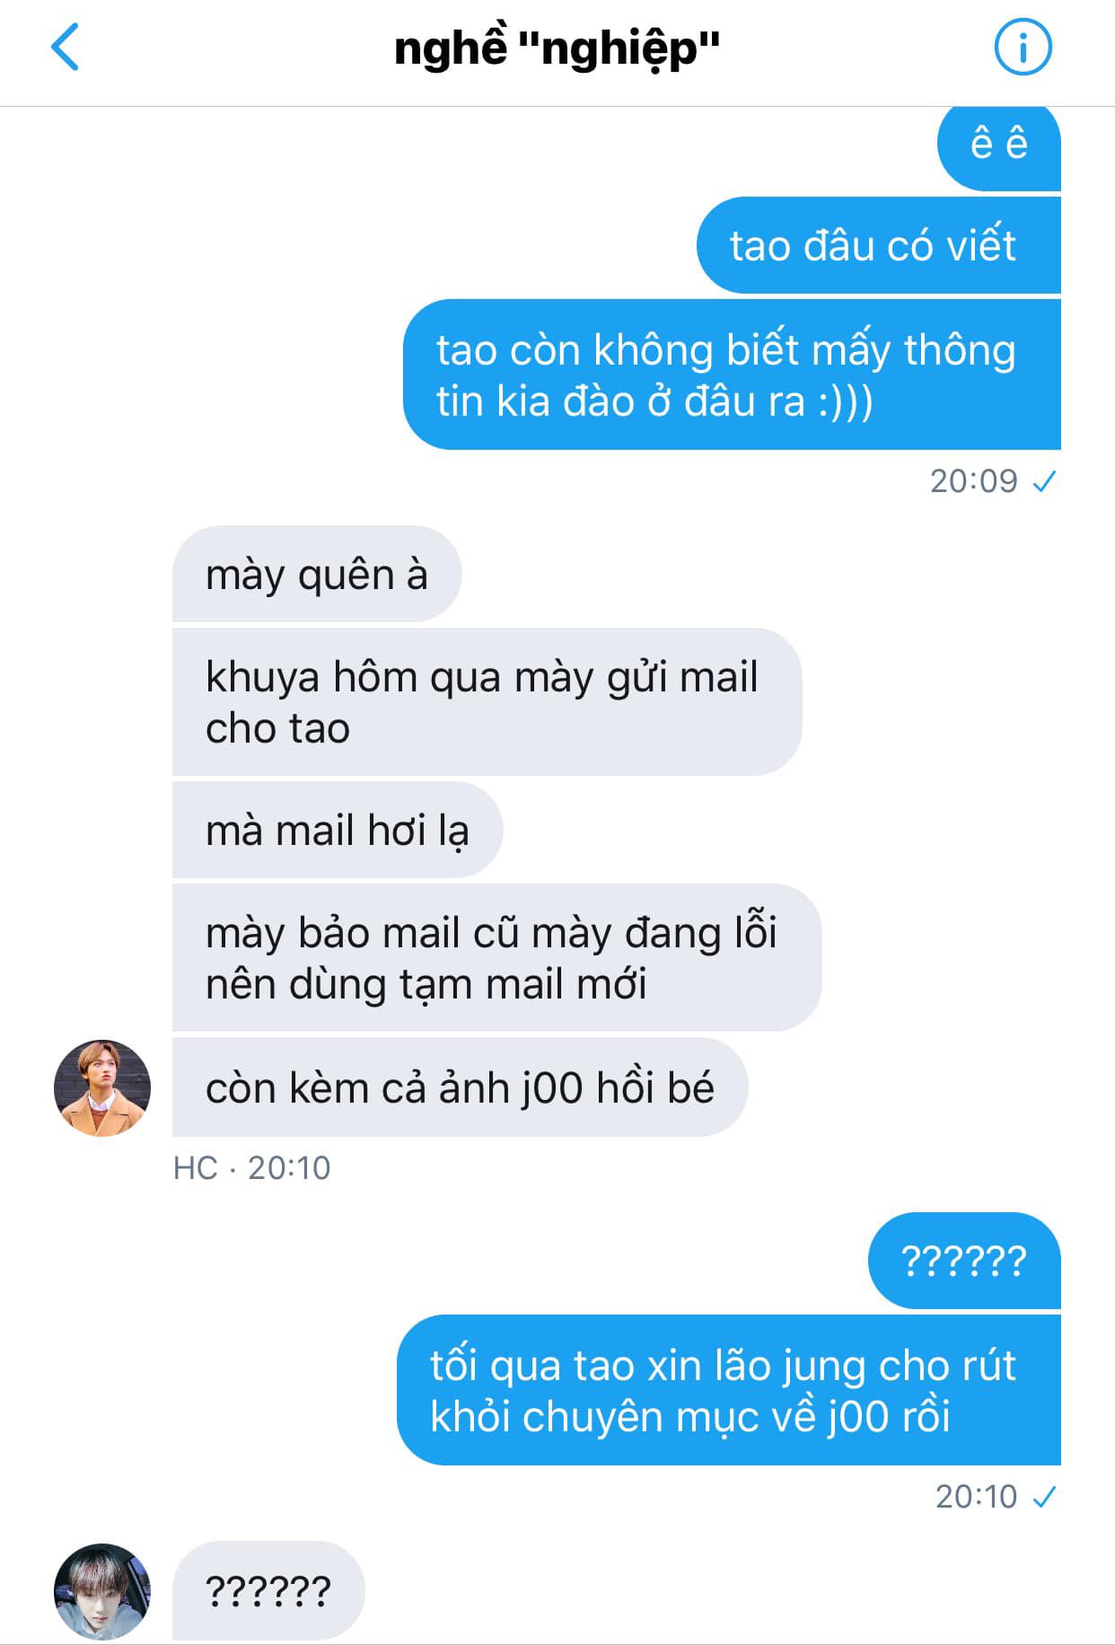Tap the 'tao đâu có viết' message
This screenshot has height=1645, width=1115.
[878, 245]
